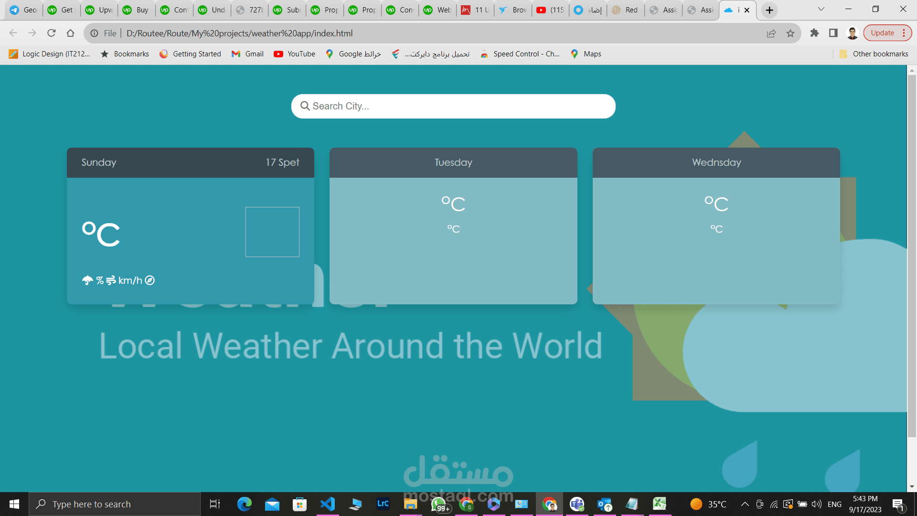Click the compass icon on Sunday's card

(x=149, y=280)
